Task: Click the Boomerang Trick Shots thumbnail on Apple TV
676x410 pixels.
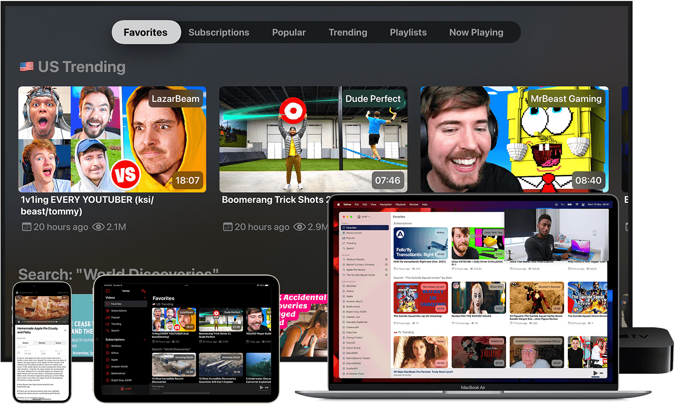Action: click(313, 140)
